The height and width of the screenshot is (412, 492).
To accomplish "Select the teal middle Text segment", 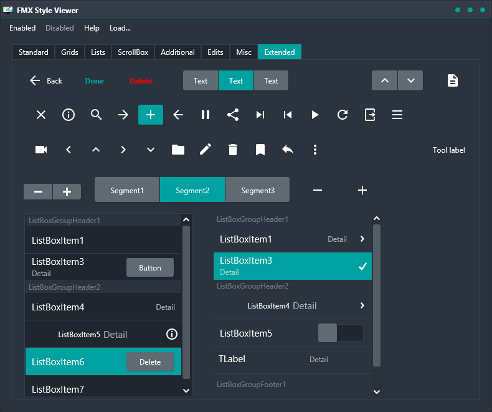I will [x=236, y=80].
